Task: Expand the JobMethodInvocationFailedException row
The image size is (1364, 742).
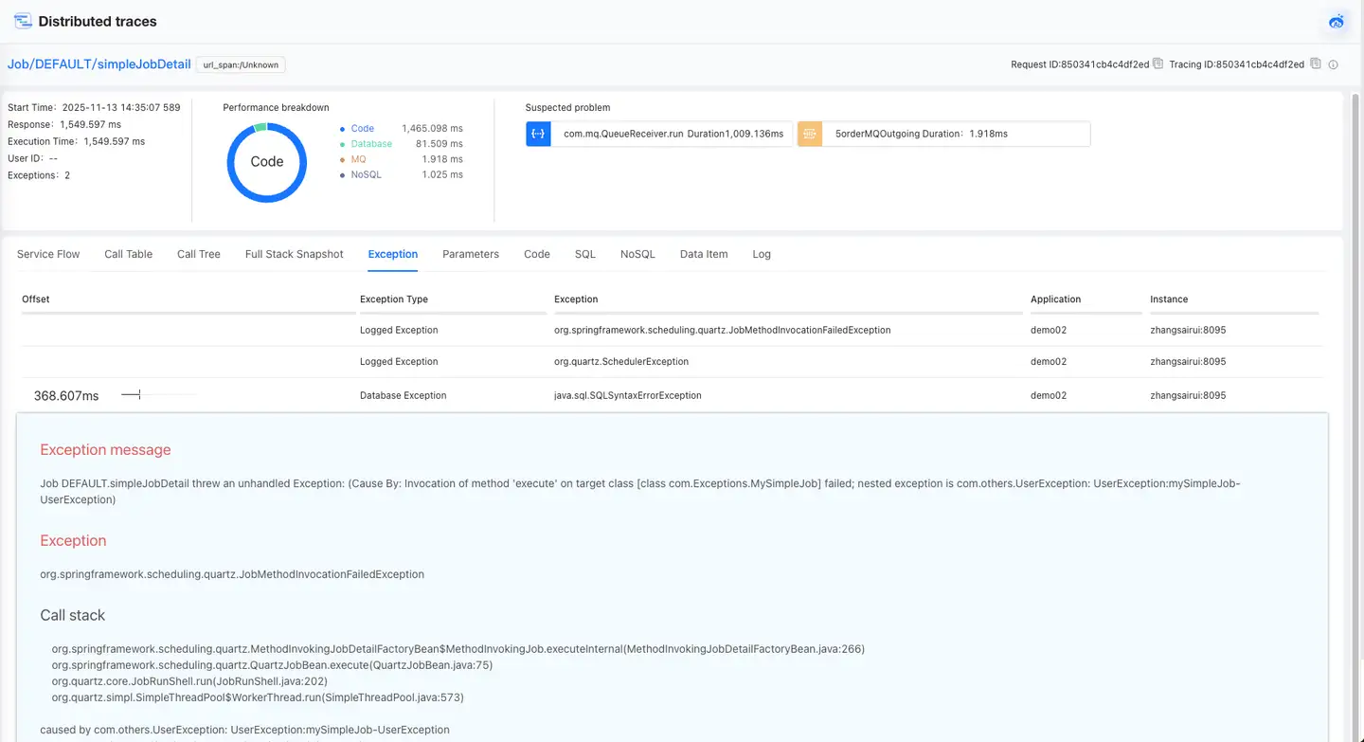Action: tap(722, 331)
